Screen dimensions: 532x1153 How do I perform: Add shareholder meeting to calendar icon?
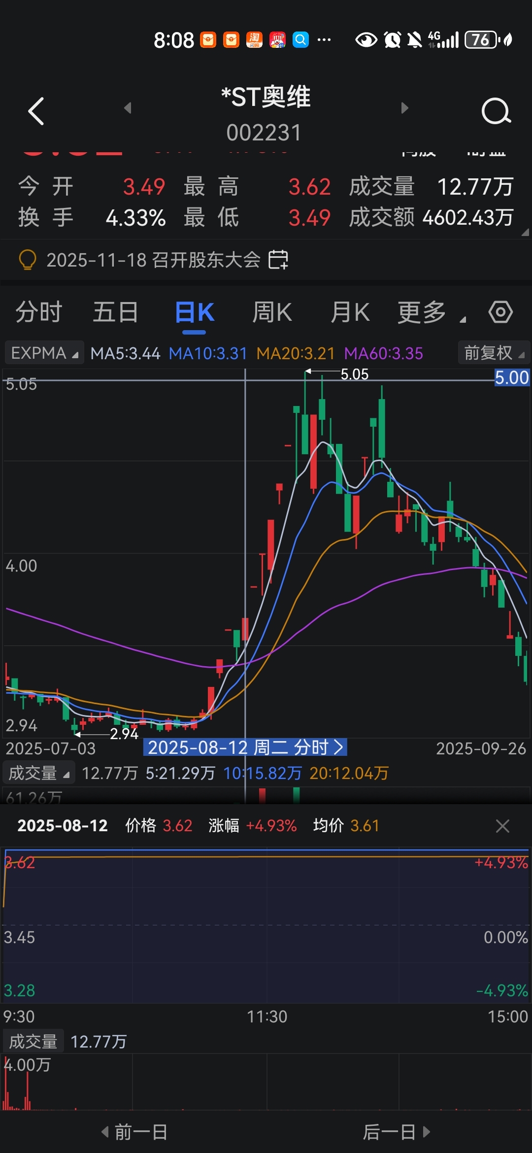click(x=278, y=260)
